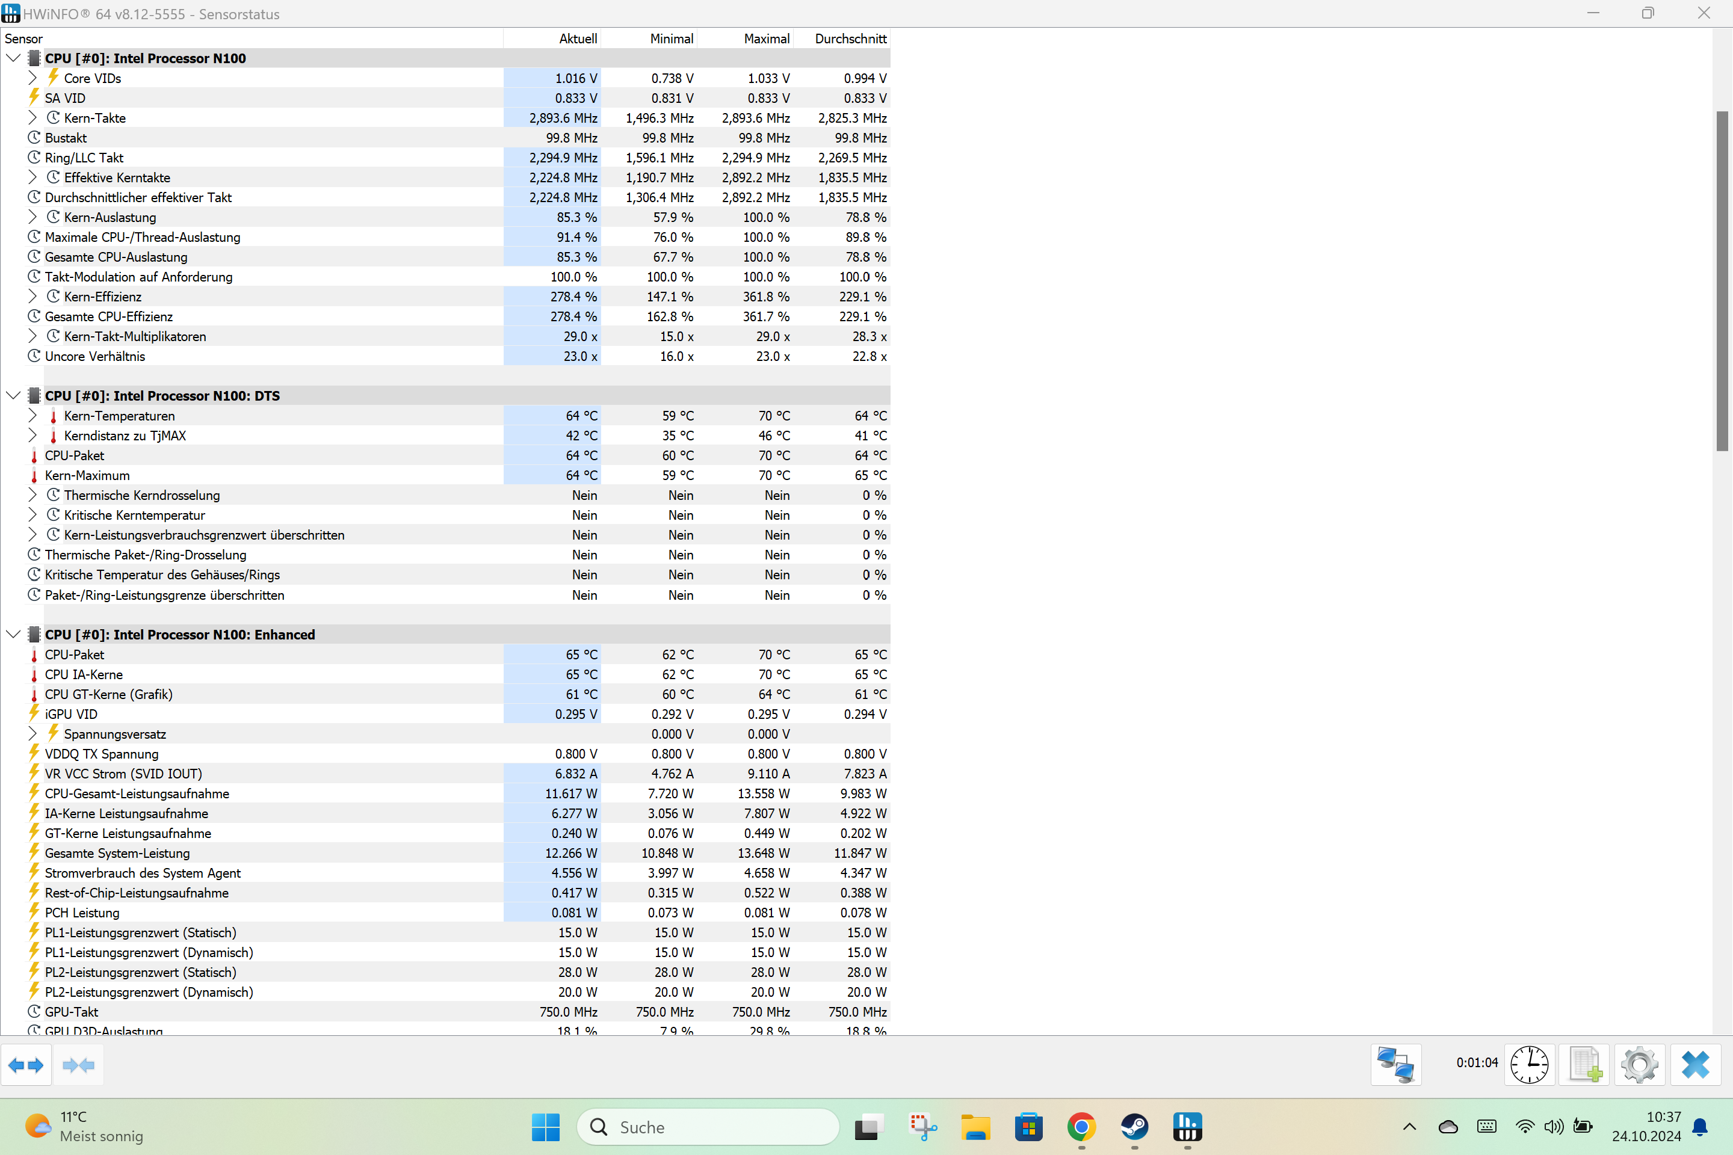
Task: Expand the Kern-Effizienz row
Action: click(32, 296)
